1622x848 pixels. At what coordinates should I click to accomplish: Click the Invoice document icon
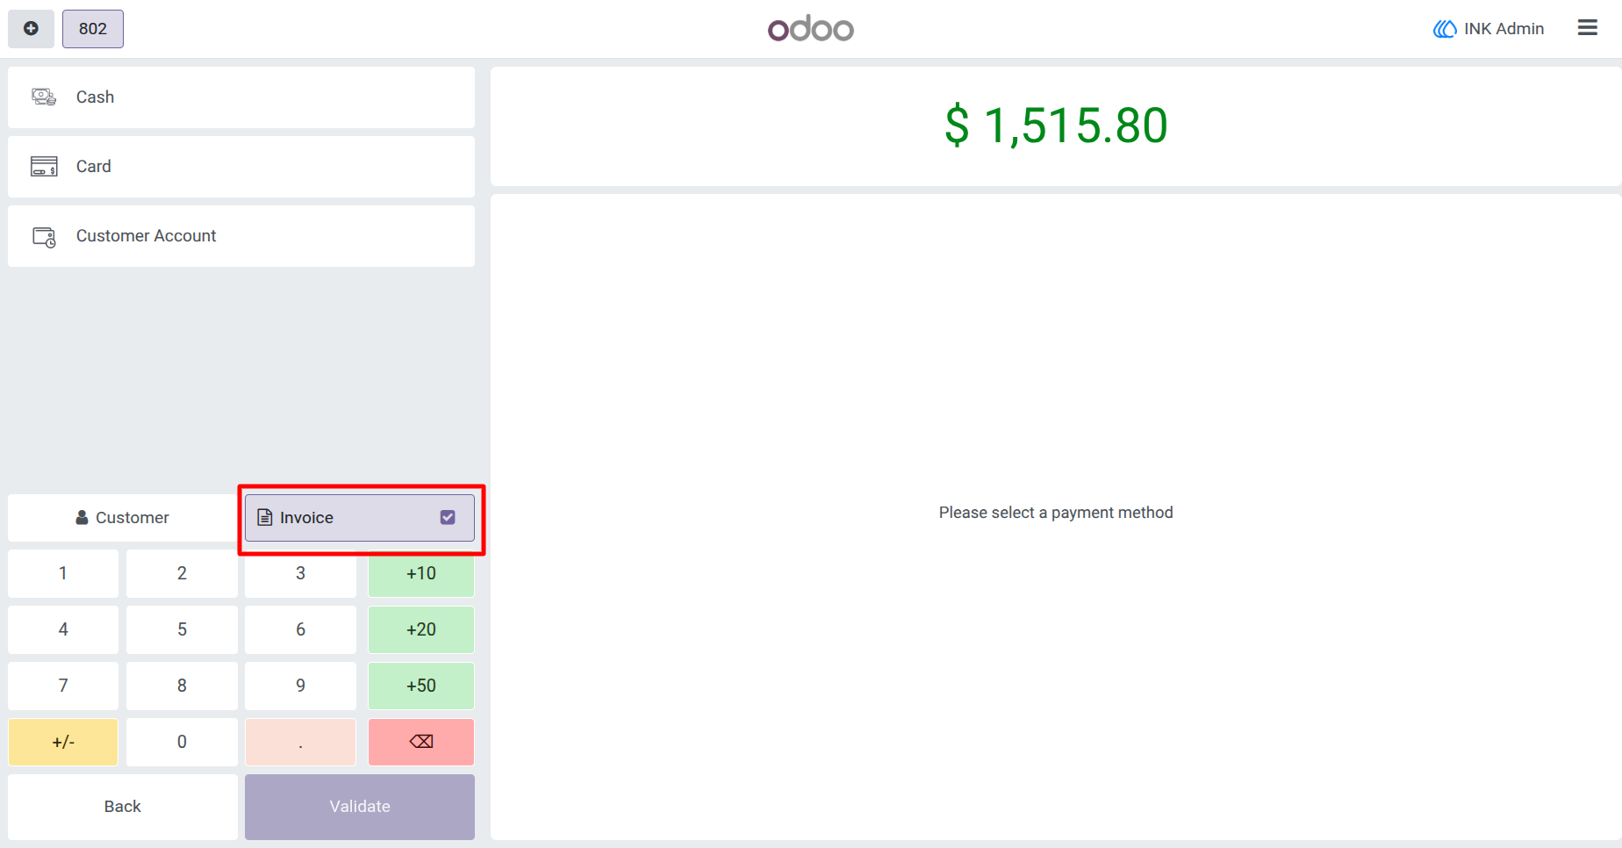click(264, 518)
